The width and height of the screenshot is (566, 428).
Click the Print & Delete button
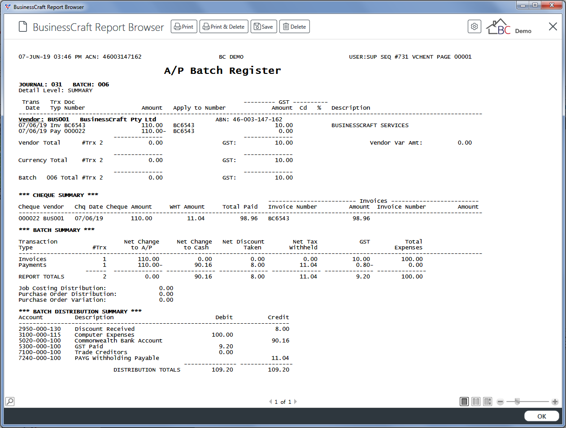pos(224,27)
